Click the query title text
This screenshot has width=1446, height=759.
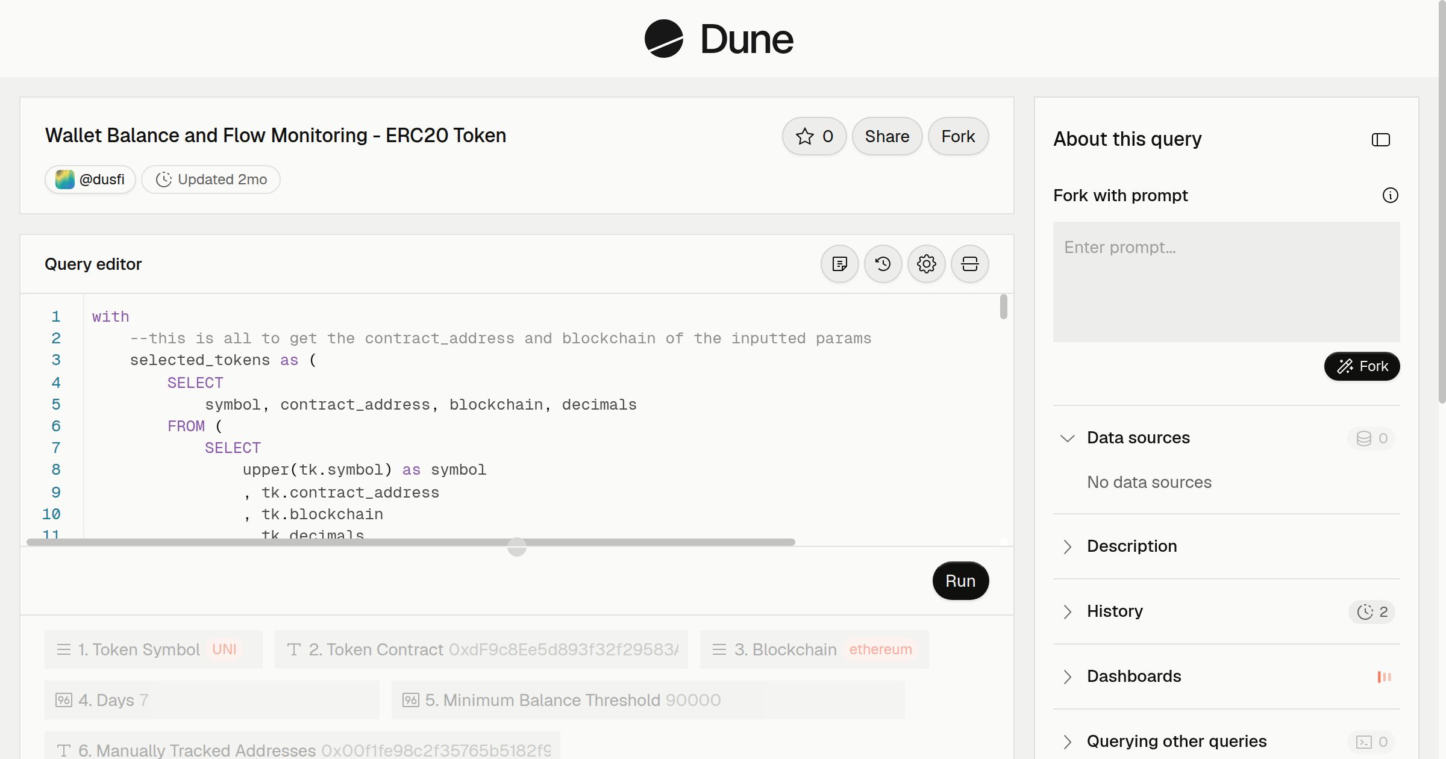pos(275,136)
